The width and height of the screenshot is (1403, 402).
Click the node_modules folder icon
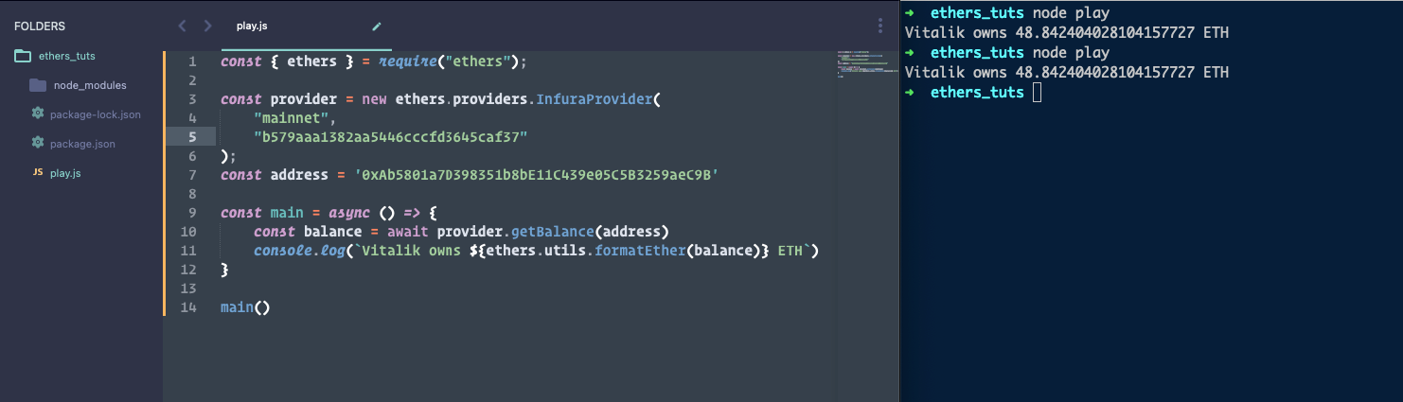[38, 85]
